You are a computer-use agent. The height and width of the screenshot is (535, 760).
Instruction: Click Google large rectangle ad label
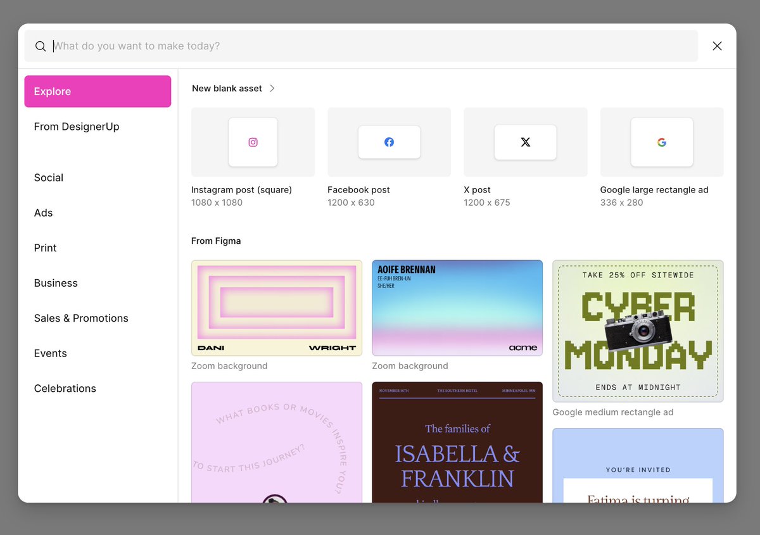tap(654, 190)
